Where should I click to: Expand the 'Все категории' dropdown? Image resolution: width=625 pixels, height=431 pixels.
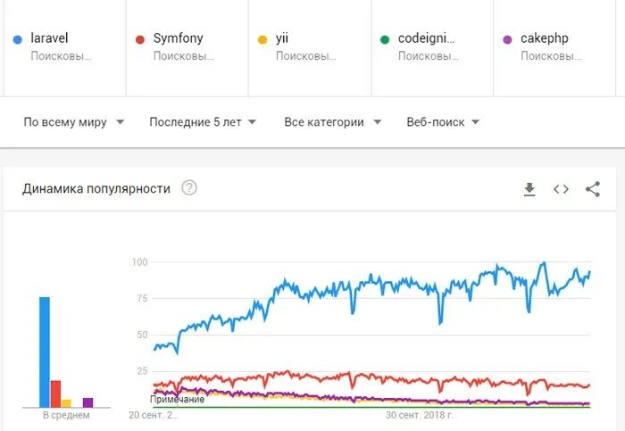coord(332,122)
